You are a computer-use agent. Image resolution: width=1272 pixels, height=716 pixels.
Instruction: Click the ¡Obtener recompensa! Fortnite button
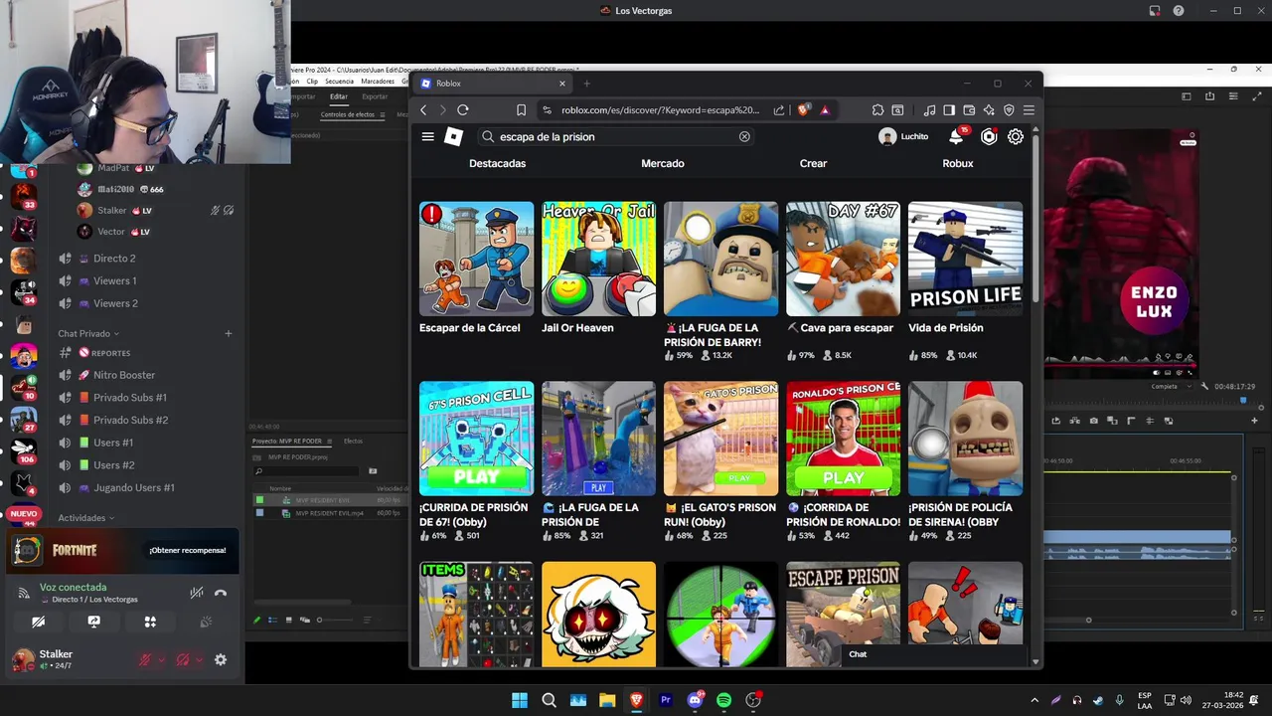tap(188, 550)
